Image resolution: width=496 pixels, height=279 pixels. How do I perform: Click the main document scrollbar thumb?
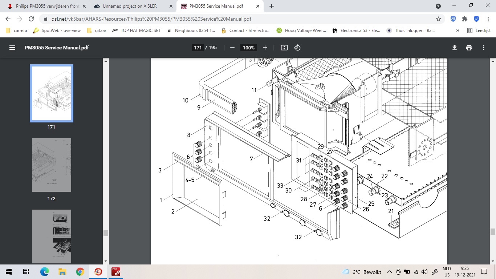(x=493, y=232)
